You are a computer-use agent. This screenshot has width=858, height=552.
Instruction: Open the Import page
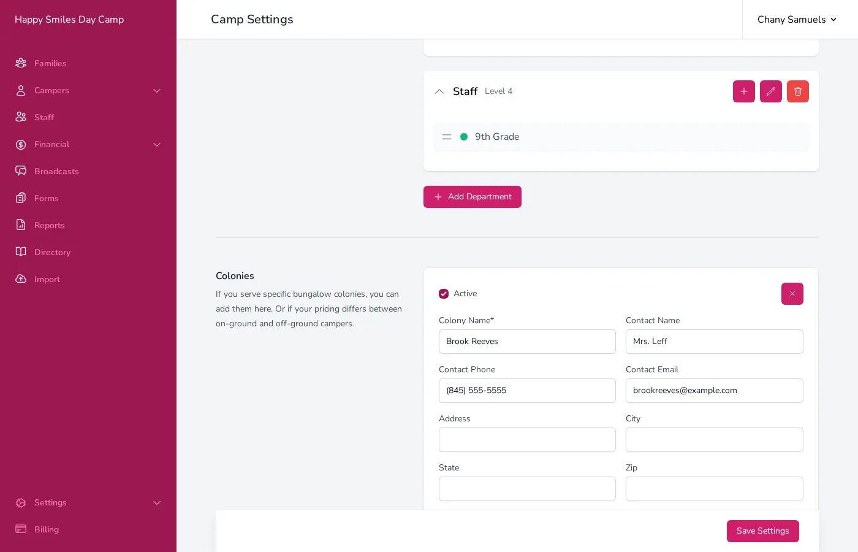pyautogui.click(x=47, y=279)
